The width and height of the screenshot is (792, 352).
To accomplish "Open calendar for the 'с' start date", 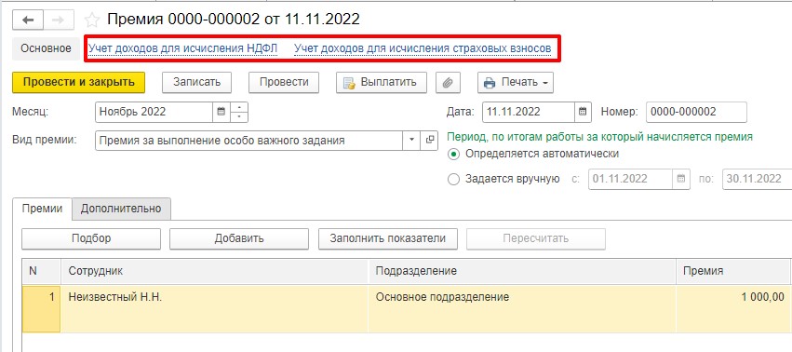I will (681, 179).
